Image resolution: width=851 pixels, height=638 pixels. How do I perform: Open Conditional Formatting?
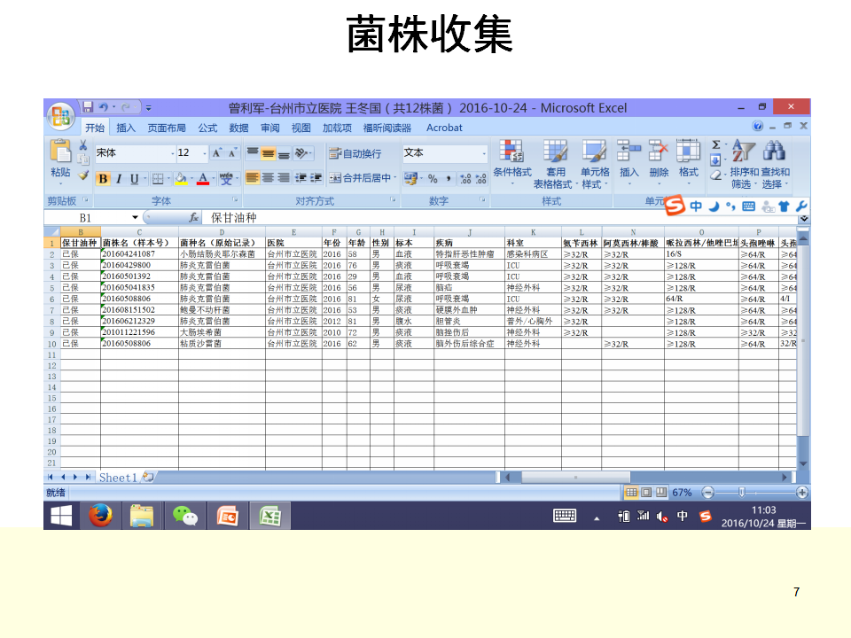(x=511, y=163)
